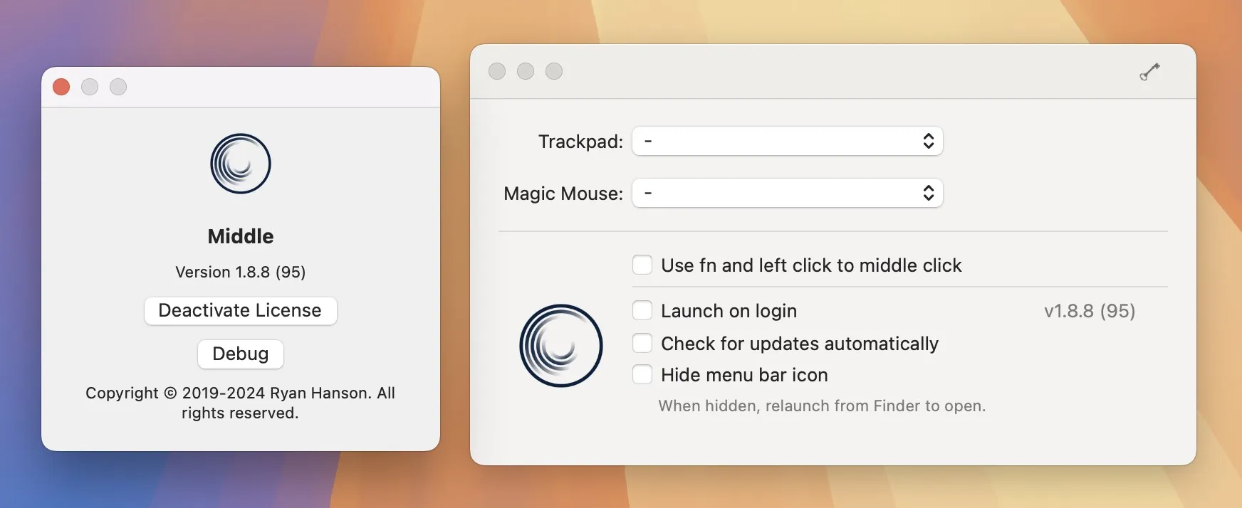
Task: Click the preferences window's gray zoom button
Action: click(554, 71)
